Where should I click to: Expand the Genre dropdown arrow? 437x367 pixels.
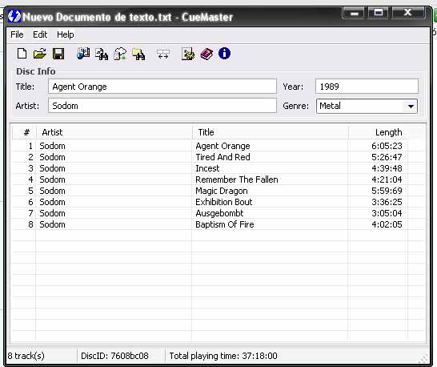tap(411, 106)
